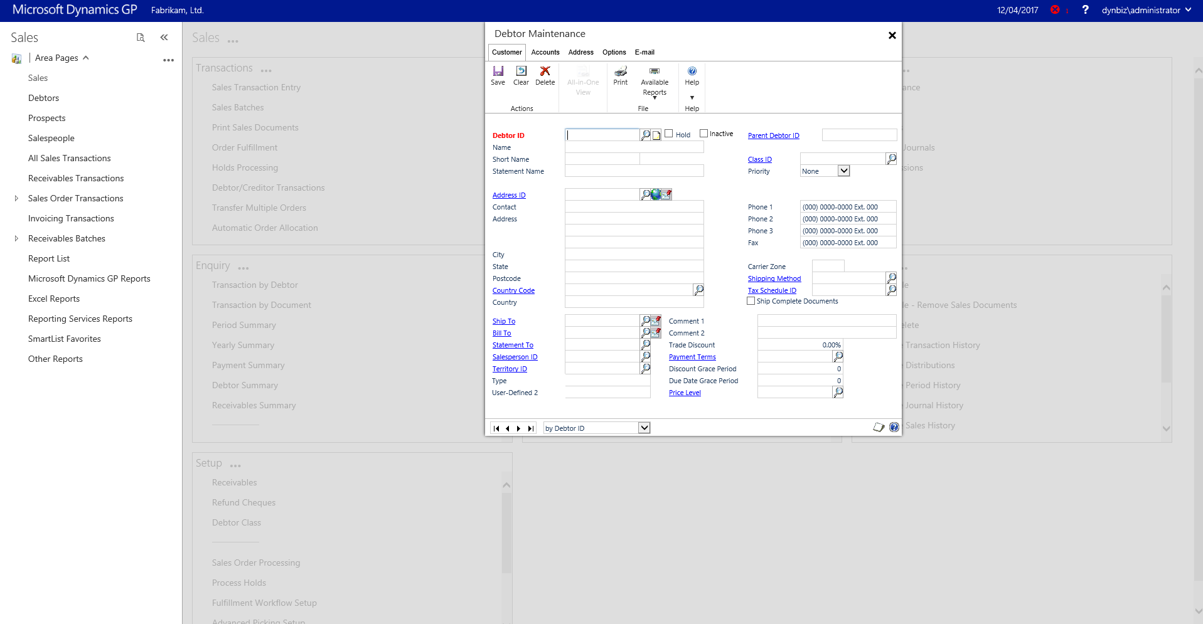
Task: Open the Priority dropdown
Action: 843,171
